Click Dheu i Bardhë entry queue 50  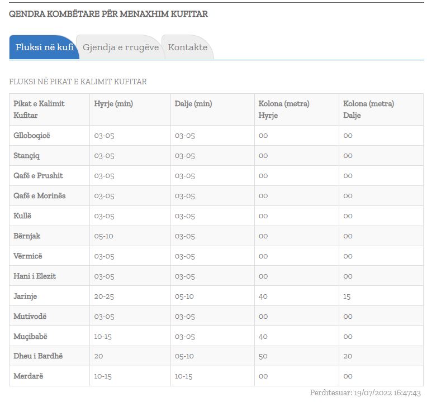tap(263, 356)
